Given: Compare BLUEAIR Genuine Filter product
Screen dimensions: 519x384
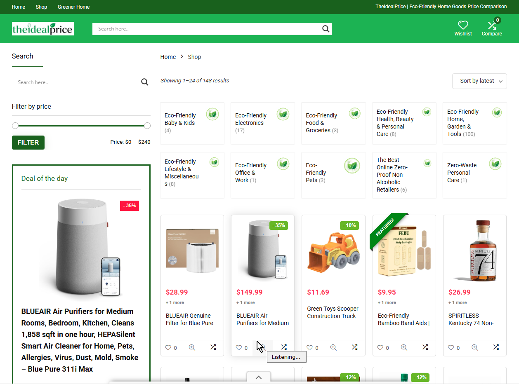Looking at the screenshot, I should tap(213, 347).
